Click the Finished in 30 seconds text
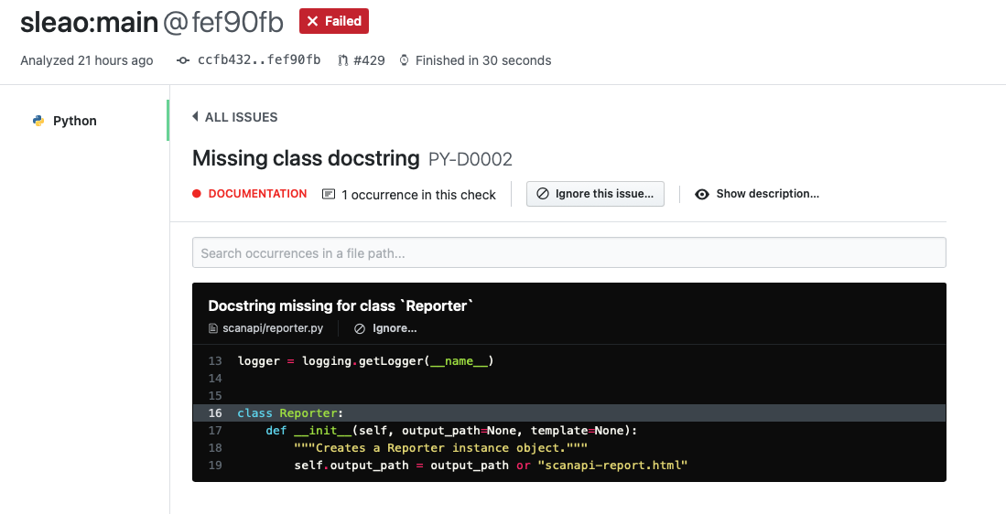Screen dimensions: 1006x514 (483, 60)
